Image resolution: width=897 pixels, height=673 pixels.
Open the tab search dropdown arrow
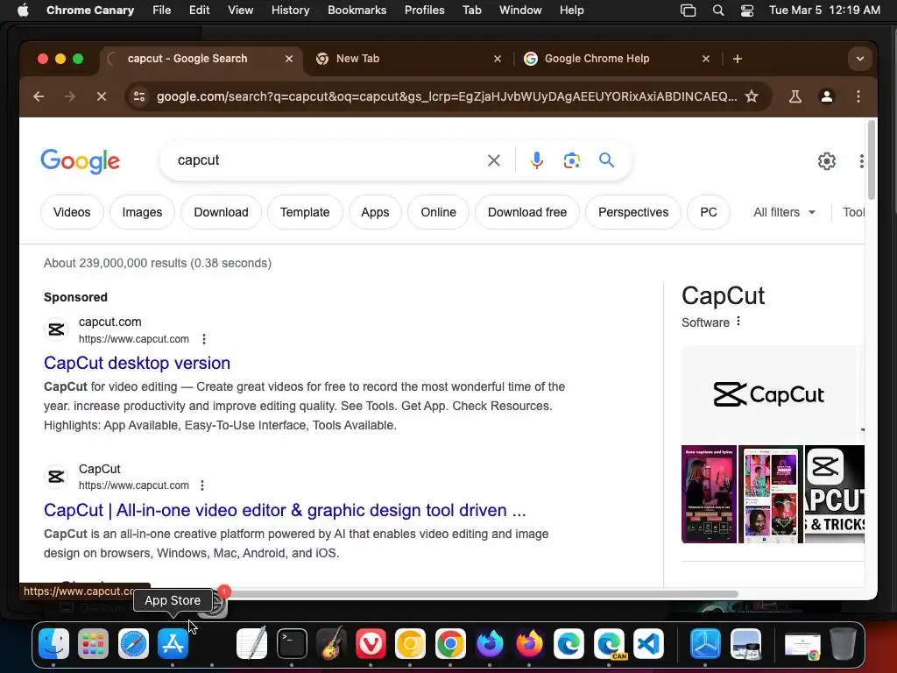click(x=860, y=59)
